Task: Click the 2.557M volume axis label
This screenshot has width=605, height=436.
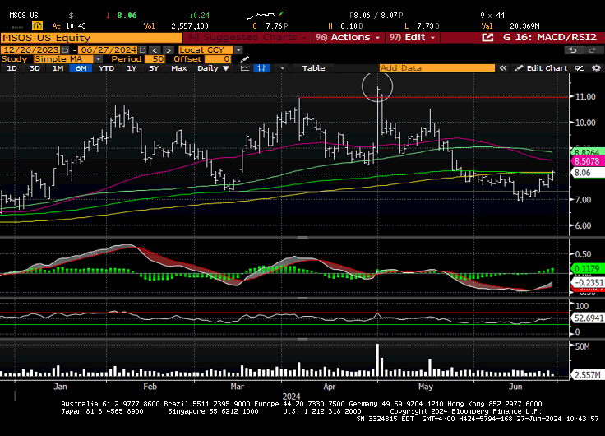Action: [587, 375]
